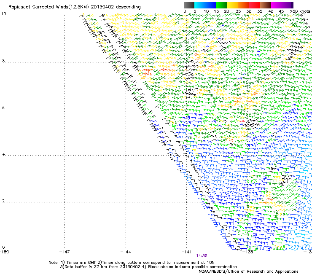The height and width of the screenshot is (274, 312).
Task: Click the longitude axis label "-141"
Action: 186,252
